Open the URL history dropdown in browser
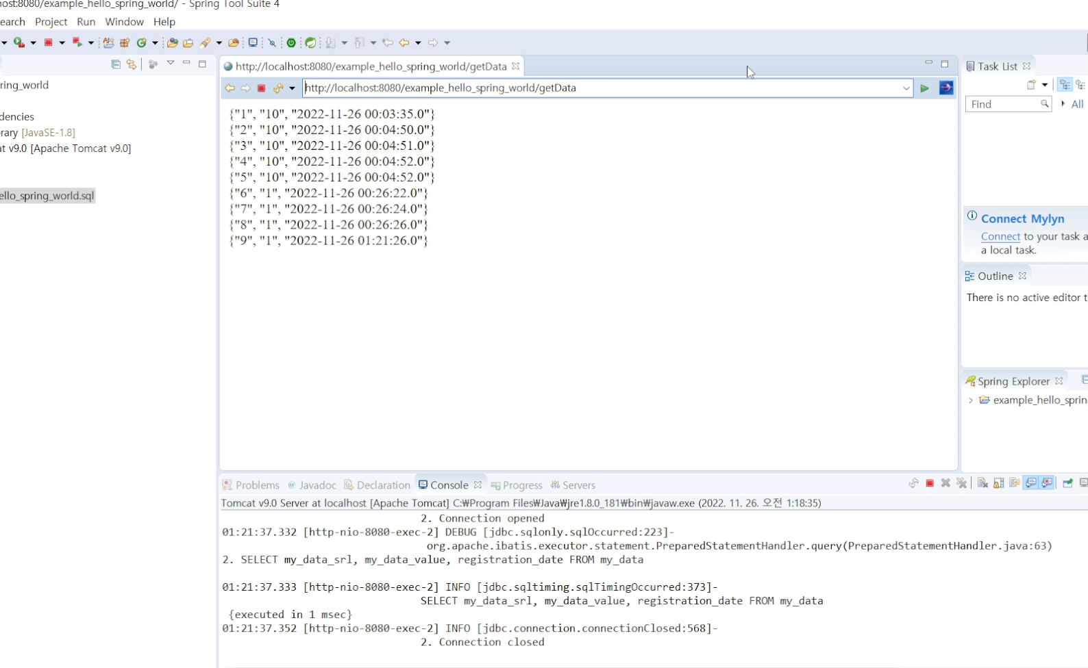Image resolution: width=1088 pixels, height=668 pixels. 906,88
